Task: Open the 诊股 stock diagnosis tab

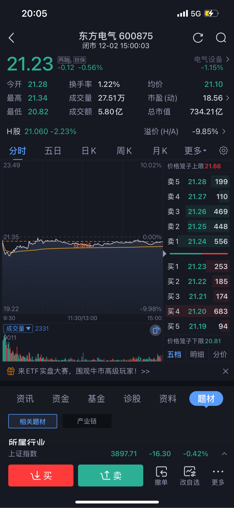Action: pyautogui.click(x=132, y=399)
